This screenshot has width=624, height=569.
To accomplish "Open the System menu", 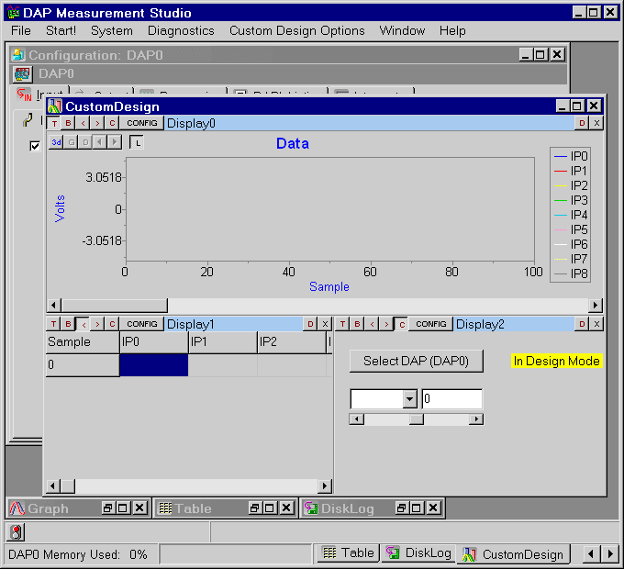I will coord(112,30).
